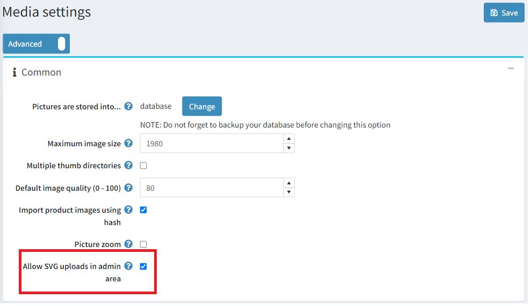
Task: Decrease Maximum image size with down arrow
Action: pyautogui.click(x=289, y=148)
